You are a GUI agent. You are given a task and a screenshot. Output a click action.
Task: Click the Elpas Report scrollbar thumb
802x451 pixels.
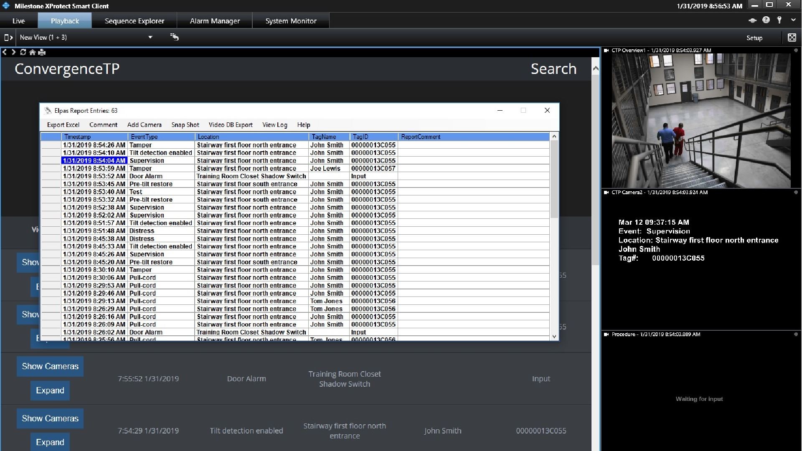(x=554, y=179)
